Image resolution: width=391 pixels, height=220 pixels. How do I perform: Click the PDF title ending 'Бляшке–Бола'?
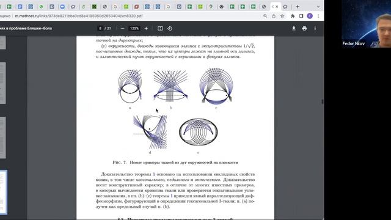click(26, 29)
